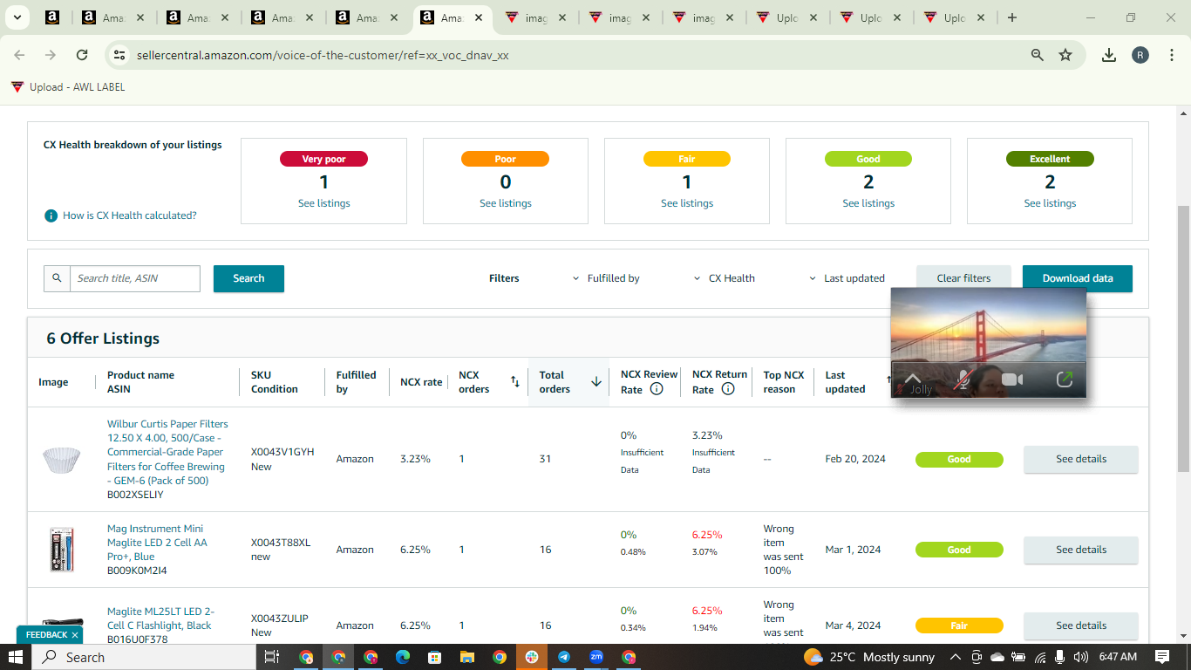Click the browser address bar URL
Screen dimensions: 1191x670
click(x=323, y=55)
